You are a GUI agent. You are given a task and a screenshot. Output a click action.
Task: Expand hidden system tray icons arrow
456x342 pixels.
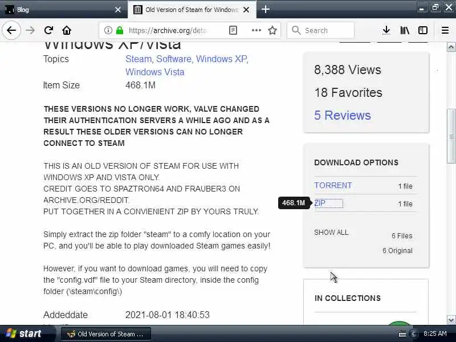[x=413, y=334]
